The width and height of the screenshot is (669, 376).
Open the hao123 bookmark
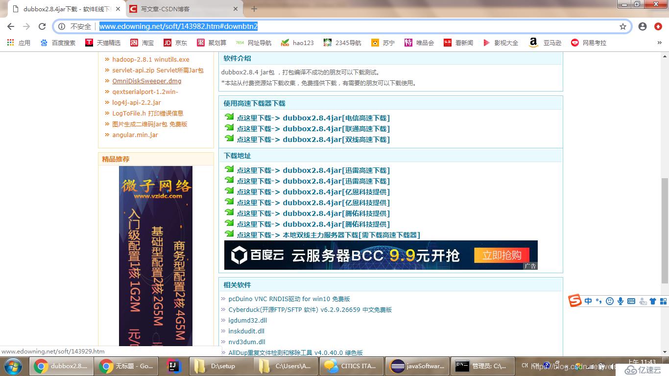click(x=297, y=43)
